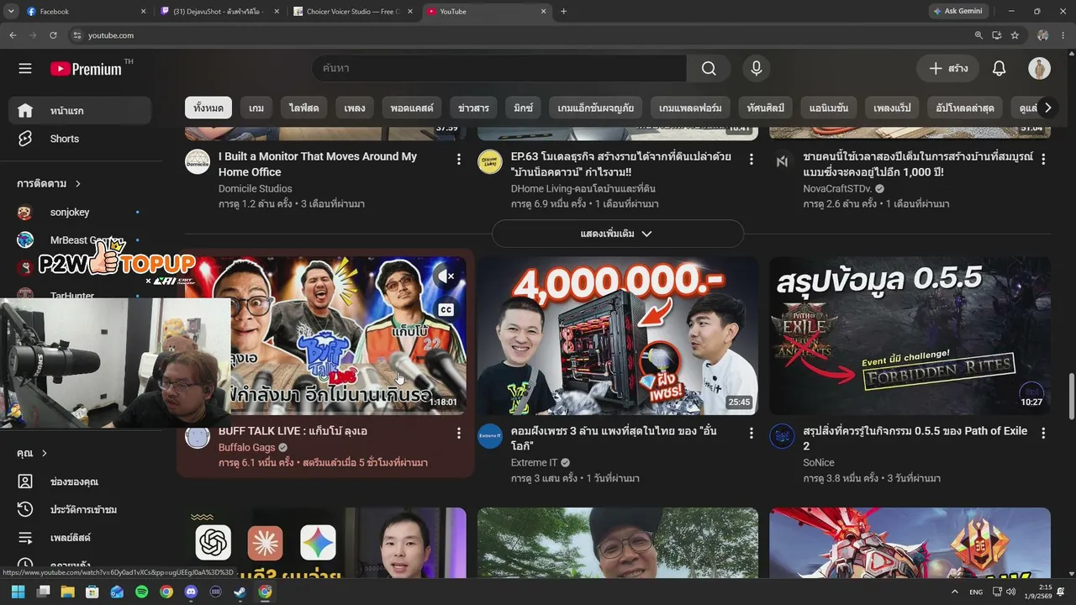Open the Chrome tab search dropdown
The width and height of the screenshot is (1076, 605).
(11, 11)
